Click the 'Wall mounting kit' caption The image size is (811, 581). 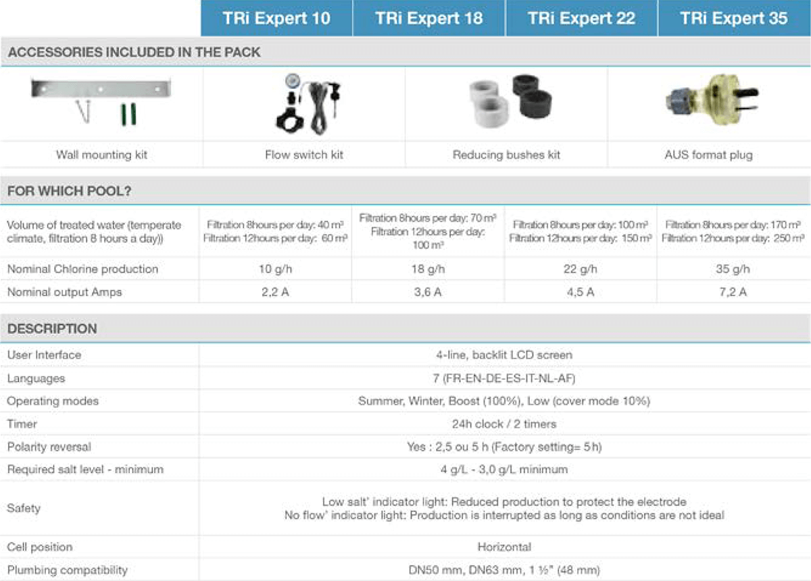click(101, 155)
